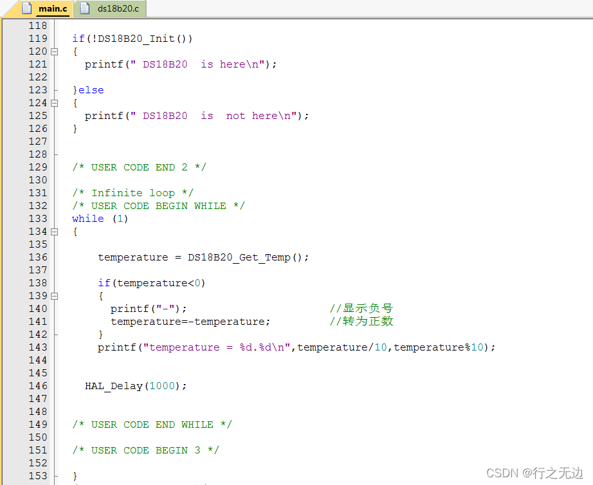The image size is (593, 485).
Task: Click the 转为正数 comment
Action: point(361,321)
